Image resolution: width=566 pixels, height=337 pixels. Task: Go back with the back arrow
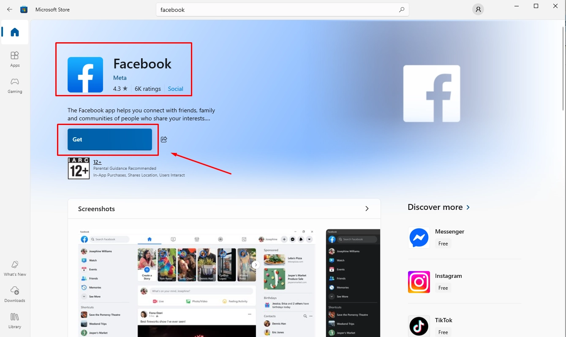(x=10, y=9)
